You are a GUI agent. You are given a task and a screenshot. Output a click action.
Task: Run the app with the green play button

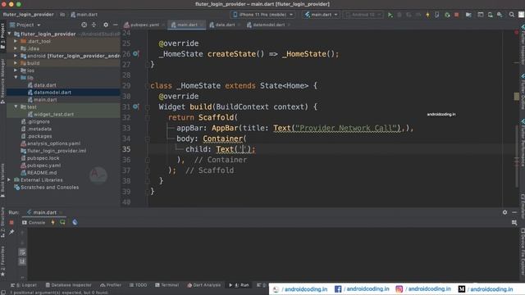pos(390,15)
